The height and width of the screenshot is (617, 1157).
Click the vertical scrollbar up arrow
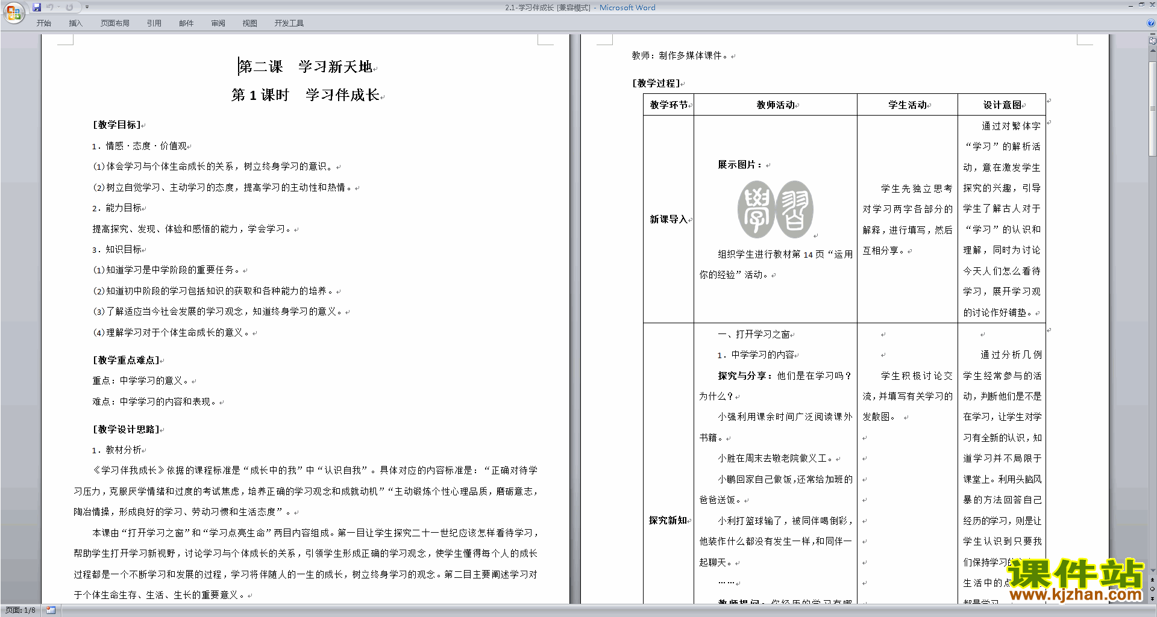1153,51
